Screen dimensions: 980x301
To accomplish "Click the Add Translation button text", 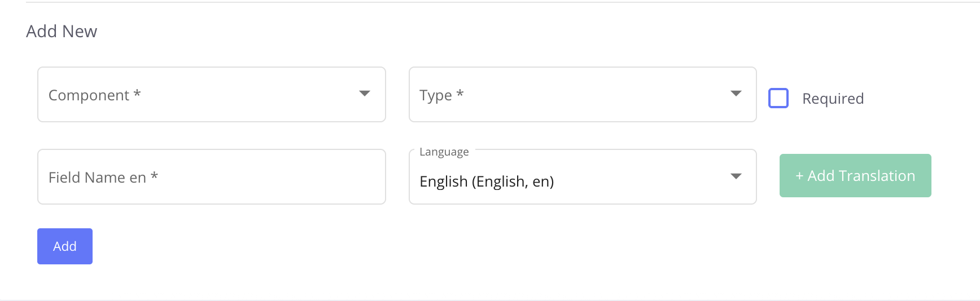I will (861, 176).
